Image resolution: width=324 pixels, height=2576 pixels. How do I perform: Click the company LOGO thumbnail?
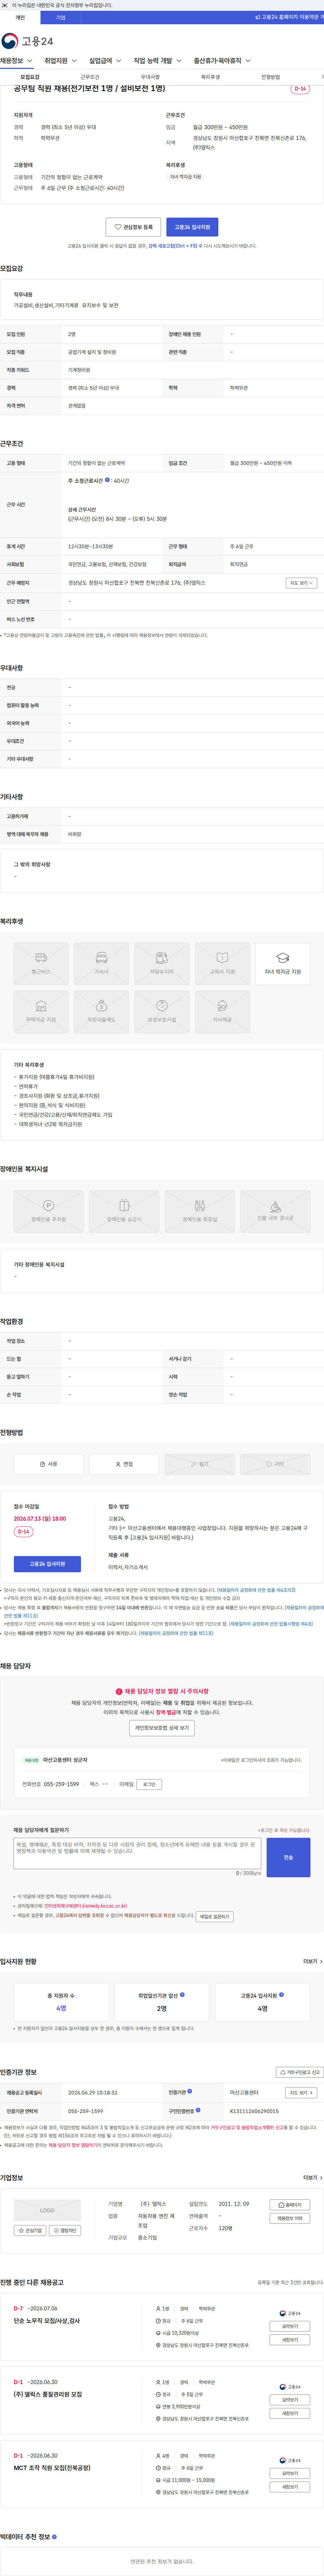click(x=47, y=2210)
